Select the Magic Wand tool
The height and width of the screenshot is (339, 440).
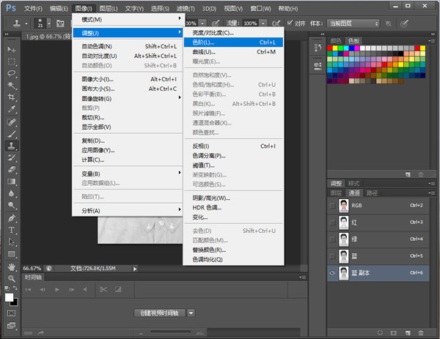12,85
